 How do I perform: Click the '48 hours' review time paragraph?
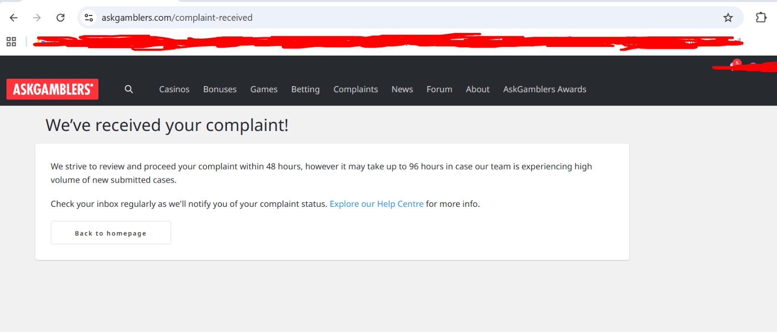pyautogui.click(x=321, y=173)
